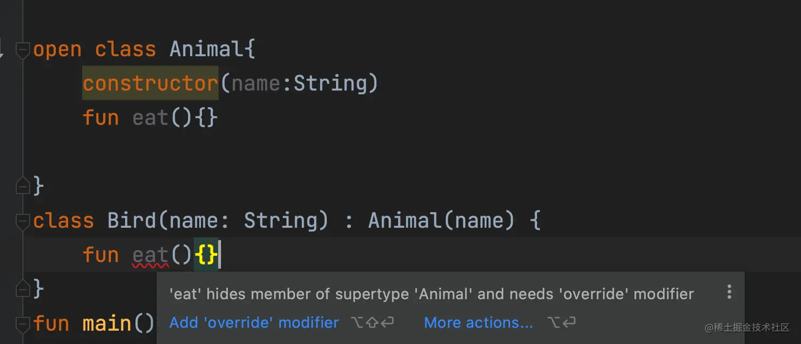
Task: Click String type in Bird's constructor
Action: click(x=280, y=221)
